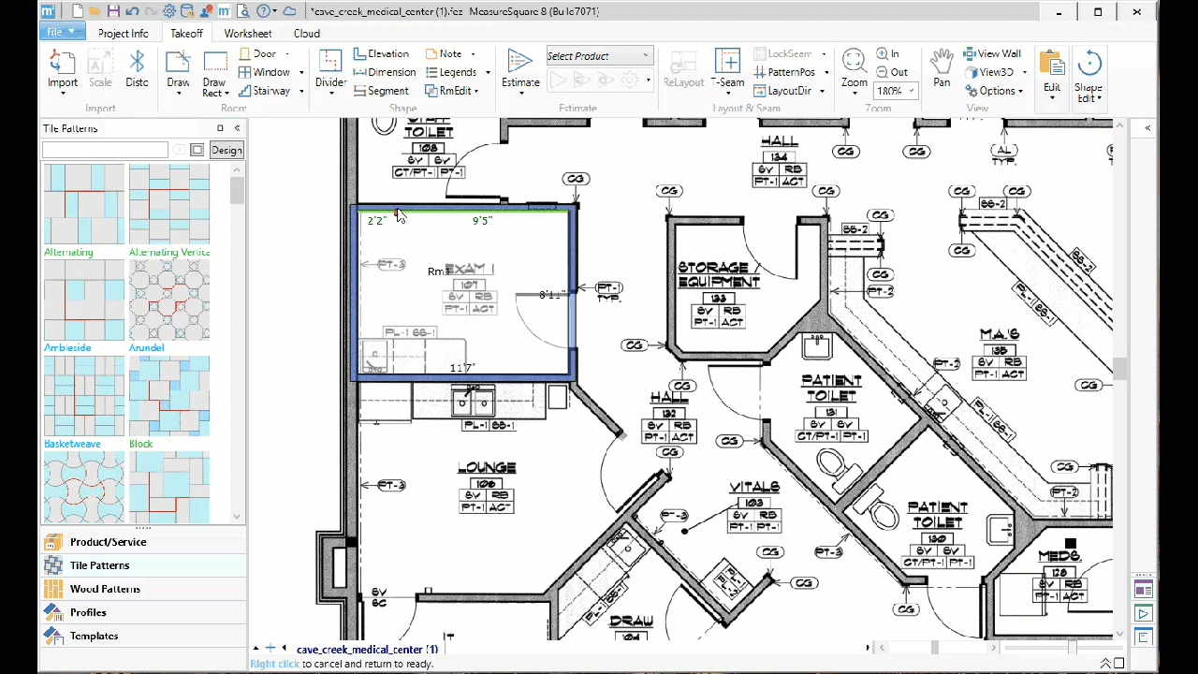Open the Templates panel

[143, 636]
